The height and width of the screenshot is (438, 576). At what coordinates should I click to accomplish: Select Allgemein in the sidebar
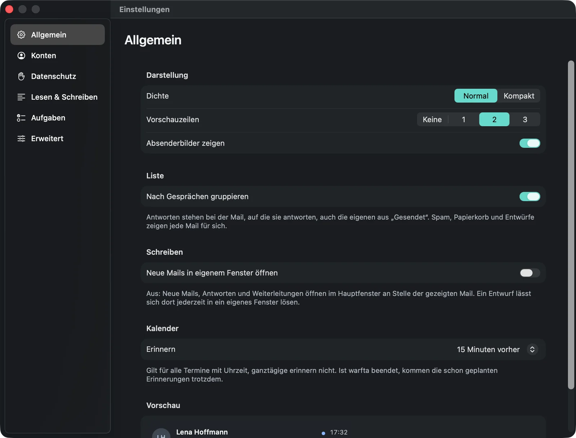[x=58, y=35]
